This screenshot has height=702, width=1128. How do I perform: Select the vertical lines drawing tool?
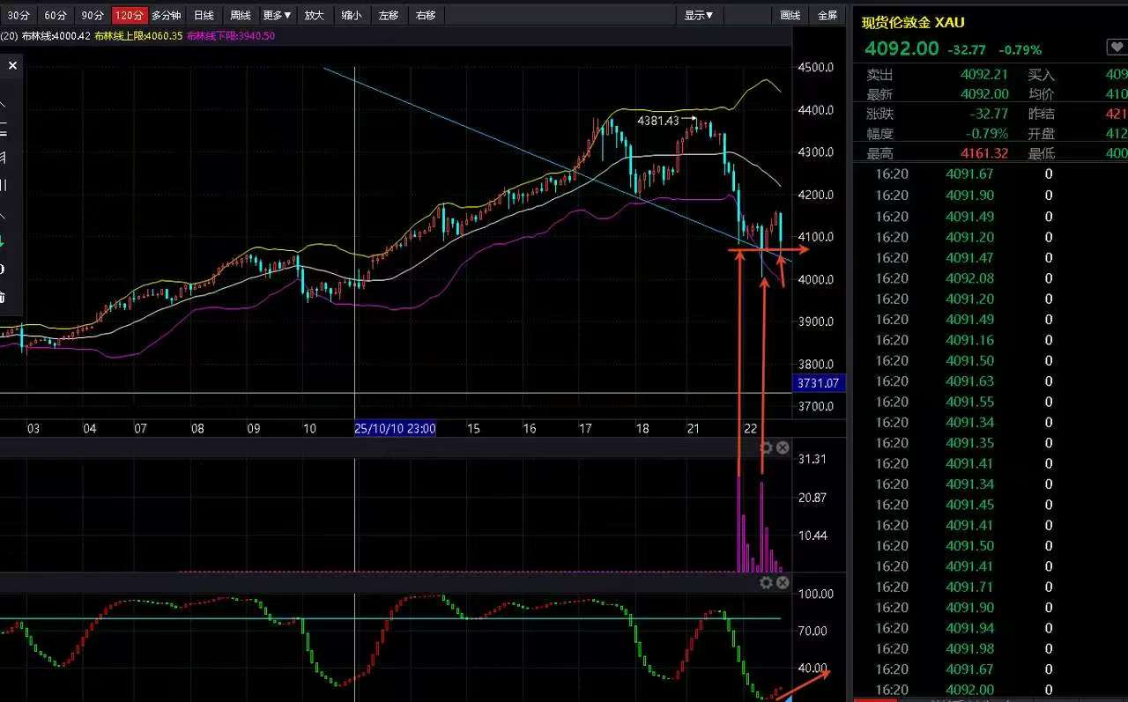coord(3,186)
